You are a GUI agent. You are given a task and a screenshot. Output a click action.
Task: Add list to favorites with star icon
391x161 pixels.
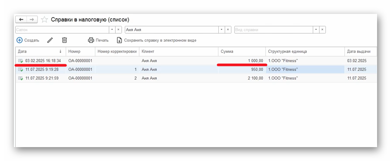44,20
